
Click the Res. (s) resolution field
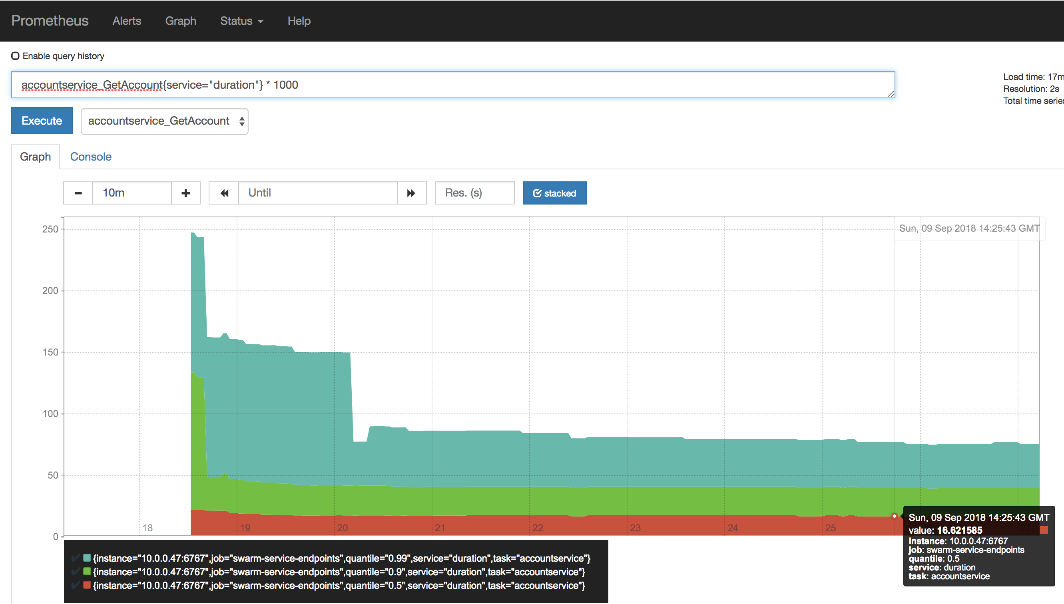[474, 193]
